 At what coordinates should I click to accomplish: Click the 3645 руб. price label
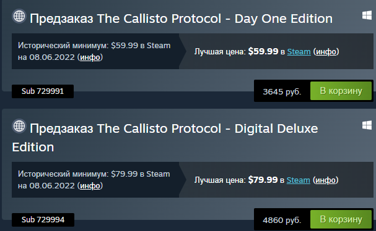[x=282, y=91]
